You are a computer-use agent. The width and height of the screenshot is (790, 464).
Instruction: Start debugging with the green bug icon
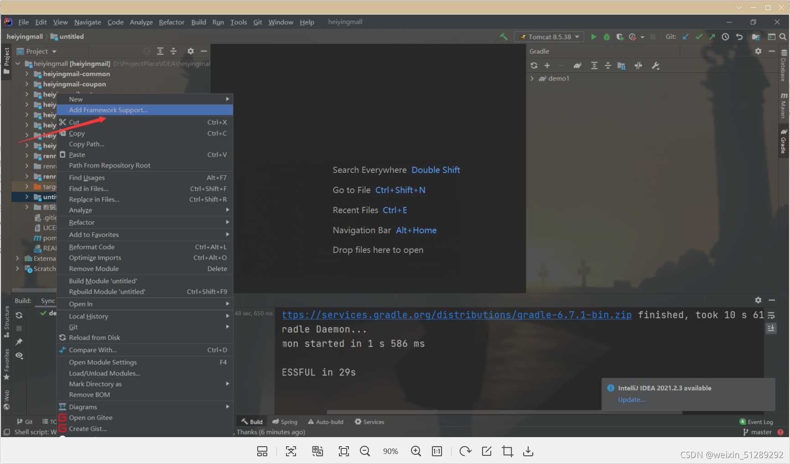[x=607, y=37]
